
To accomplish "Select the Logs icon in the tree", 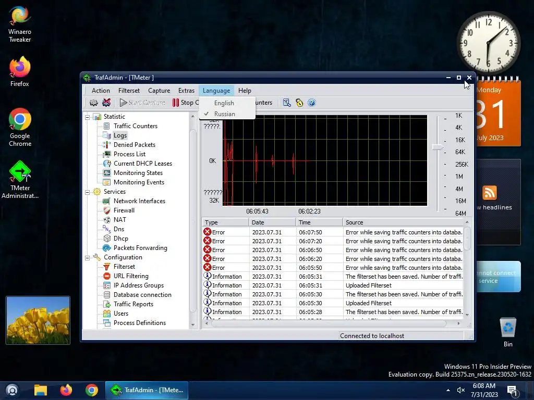I will point(107,135).
